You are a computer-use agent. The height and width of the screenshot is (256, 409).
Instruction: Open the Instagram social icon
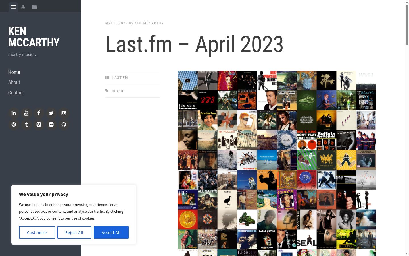[64, 113]
